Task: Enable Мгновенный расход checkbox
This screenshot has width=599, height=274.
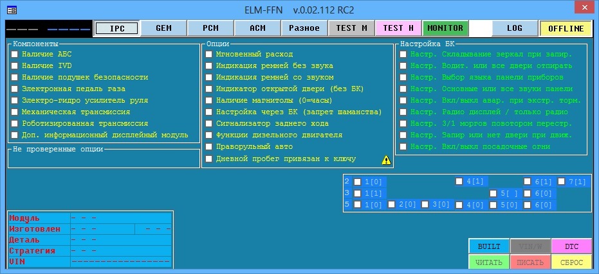Action: 208,54
